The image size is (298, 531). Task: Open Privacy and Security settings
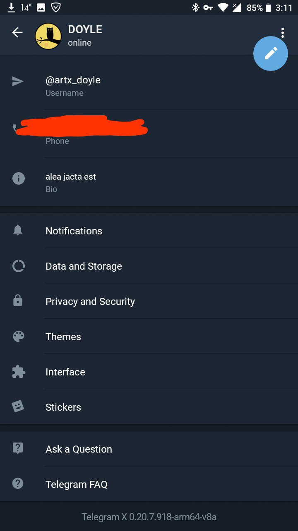[90, 302]
